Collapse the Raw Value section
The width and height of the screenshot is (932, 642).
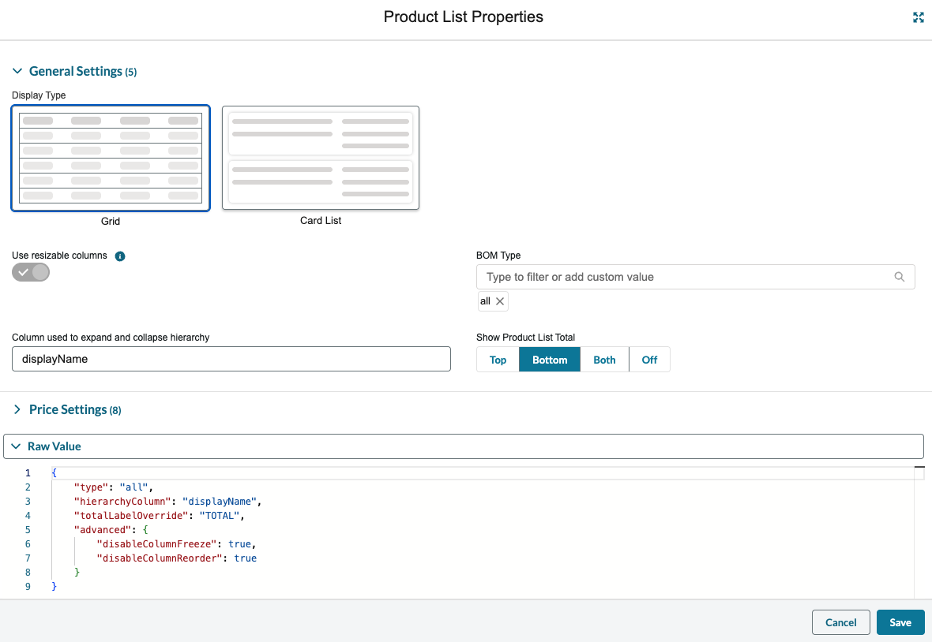click(x=16, y=446)
